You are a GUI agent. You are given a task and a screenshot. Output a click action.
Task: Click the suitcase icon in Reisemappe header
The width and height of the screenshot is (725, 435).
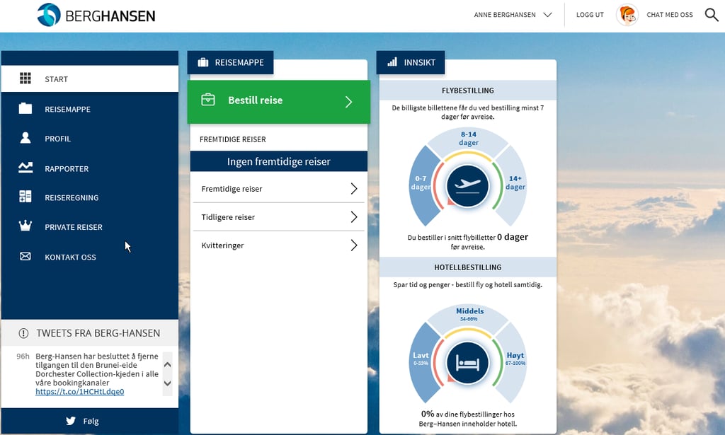click(203, 62)
